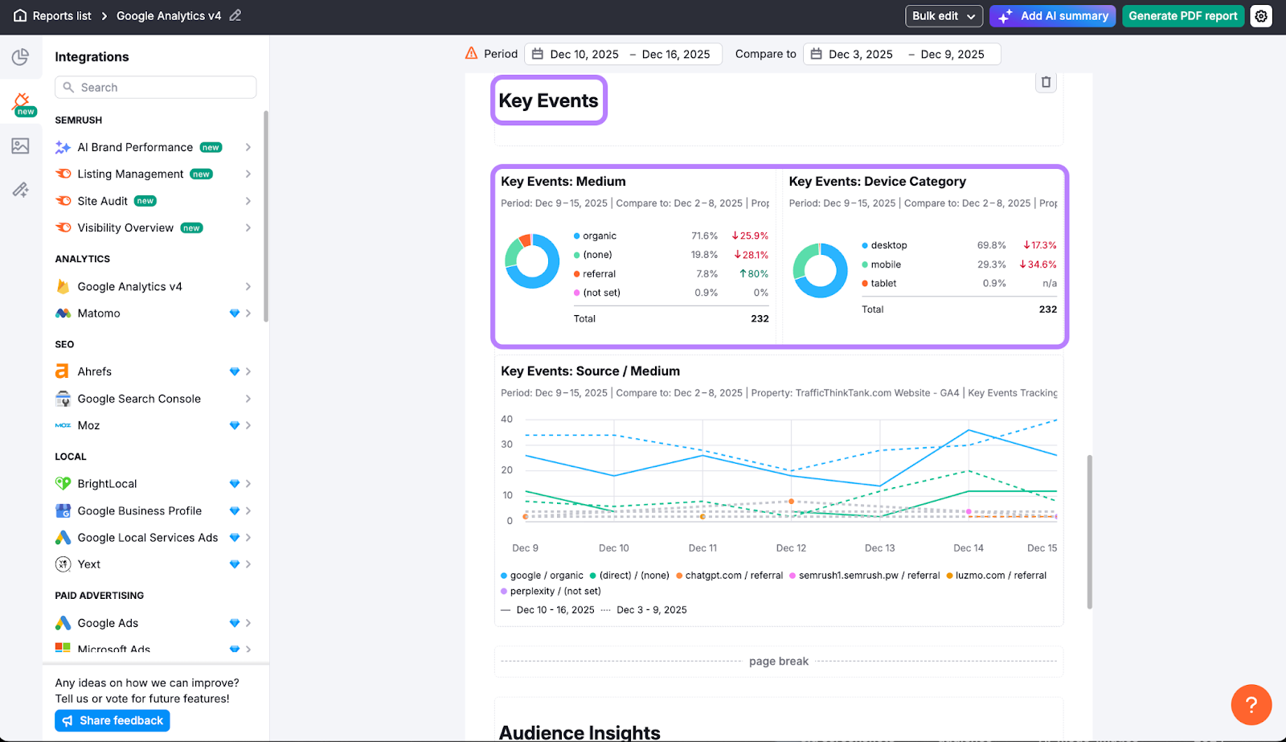Delete widget using the trash icon
The height and width of the screenshot is (742, 1286).
pos(1046,82)
